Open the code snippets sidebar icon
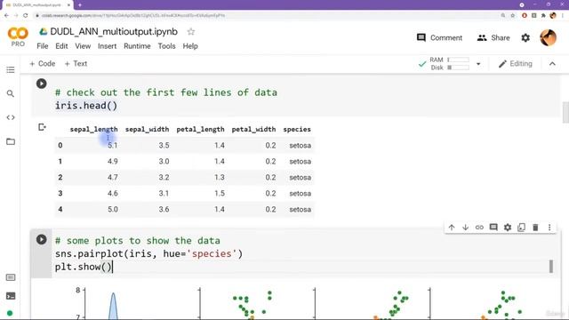Image resolution: width=569 pixels, height=320 pixels. (11, 117)
